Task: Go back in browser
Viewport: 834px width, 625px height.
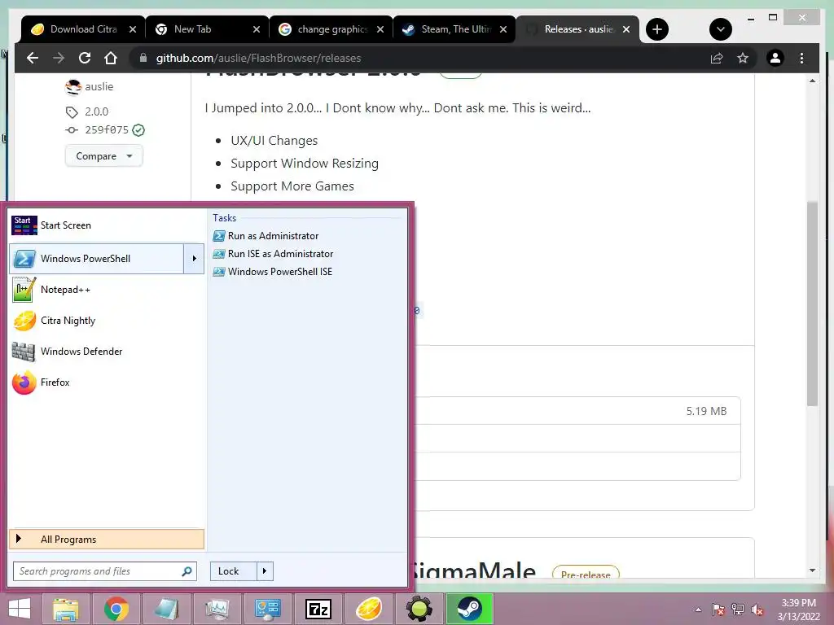Action: (33, 58)
